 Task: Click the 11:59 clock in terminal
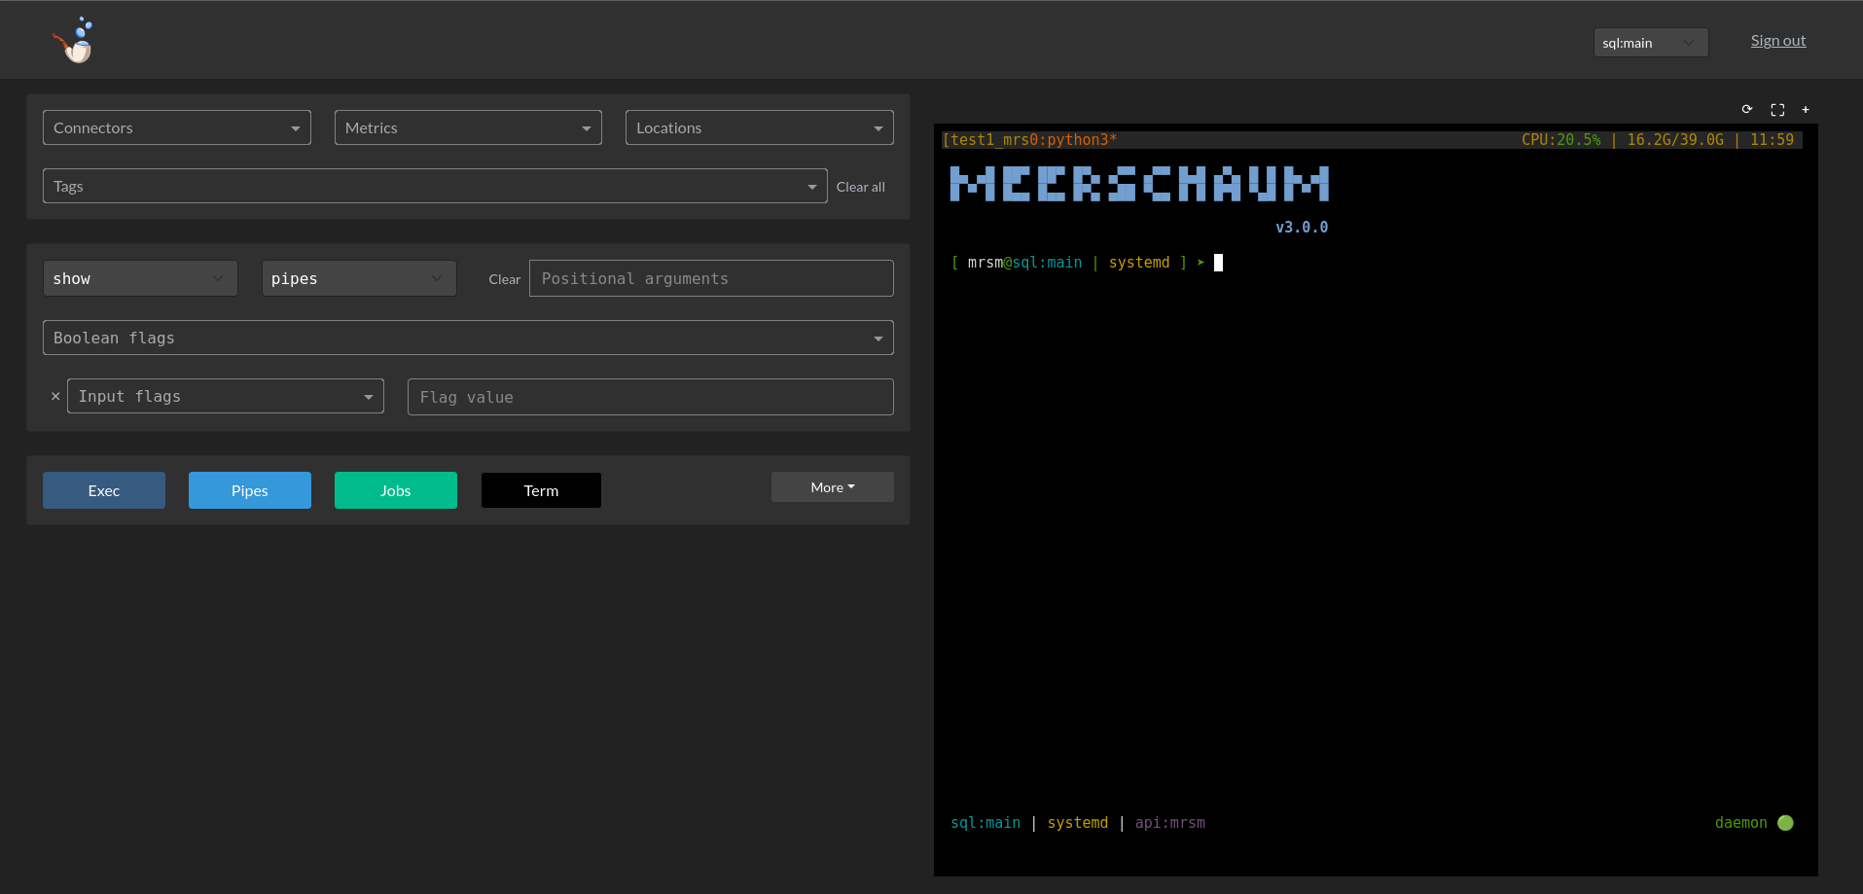(1772, 140)
